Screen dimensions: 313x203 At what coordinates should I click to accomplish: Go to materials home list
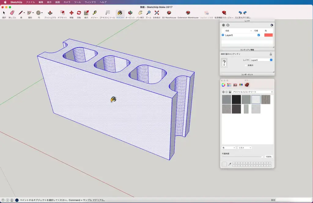[230, 92]
